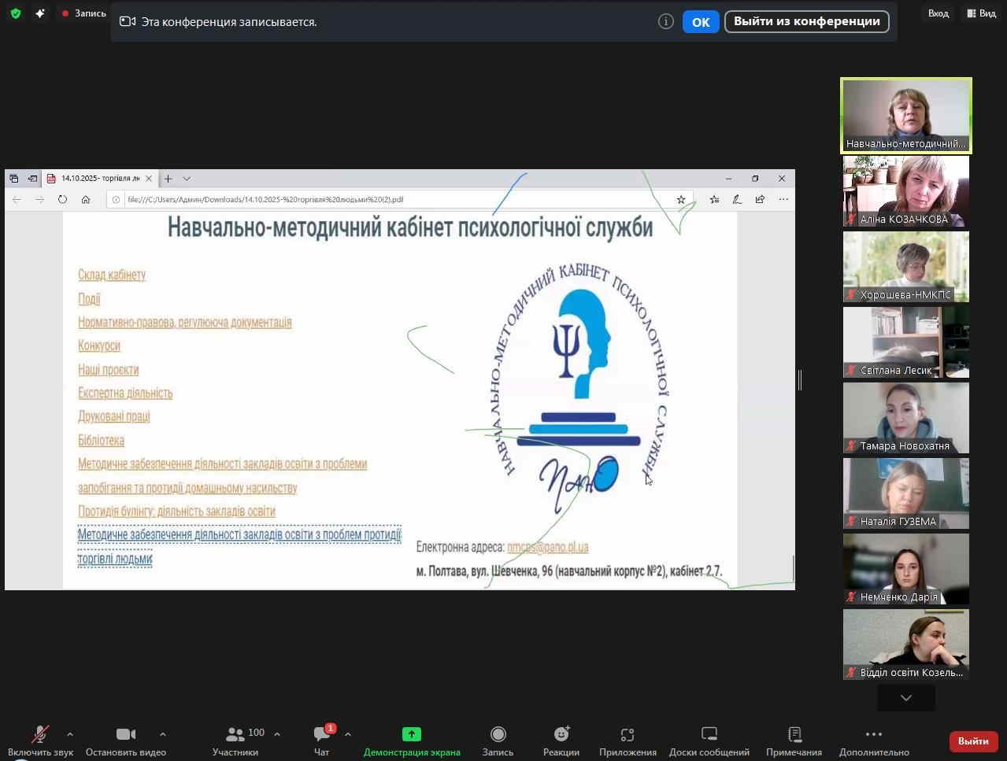
Task: Click the recording info icon
Action: (x=665, y=22)
